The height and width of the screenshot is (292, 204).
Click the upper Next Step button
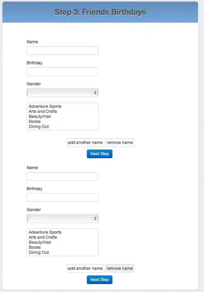coord(100,154)
